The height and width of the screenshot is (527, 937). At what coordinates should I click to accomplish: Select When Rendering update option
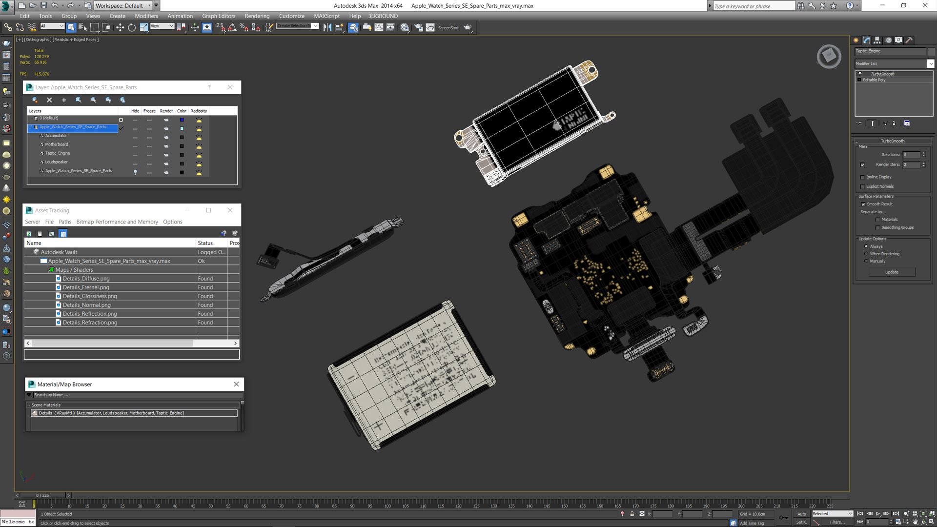coord(866,254)
